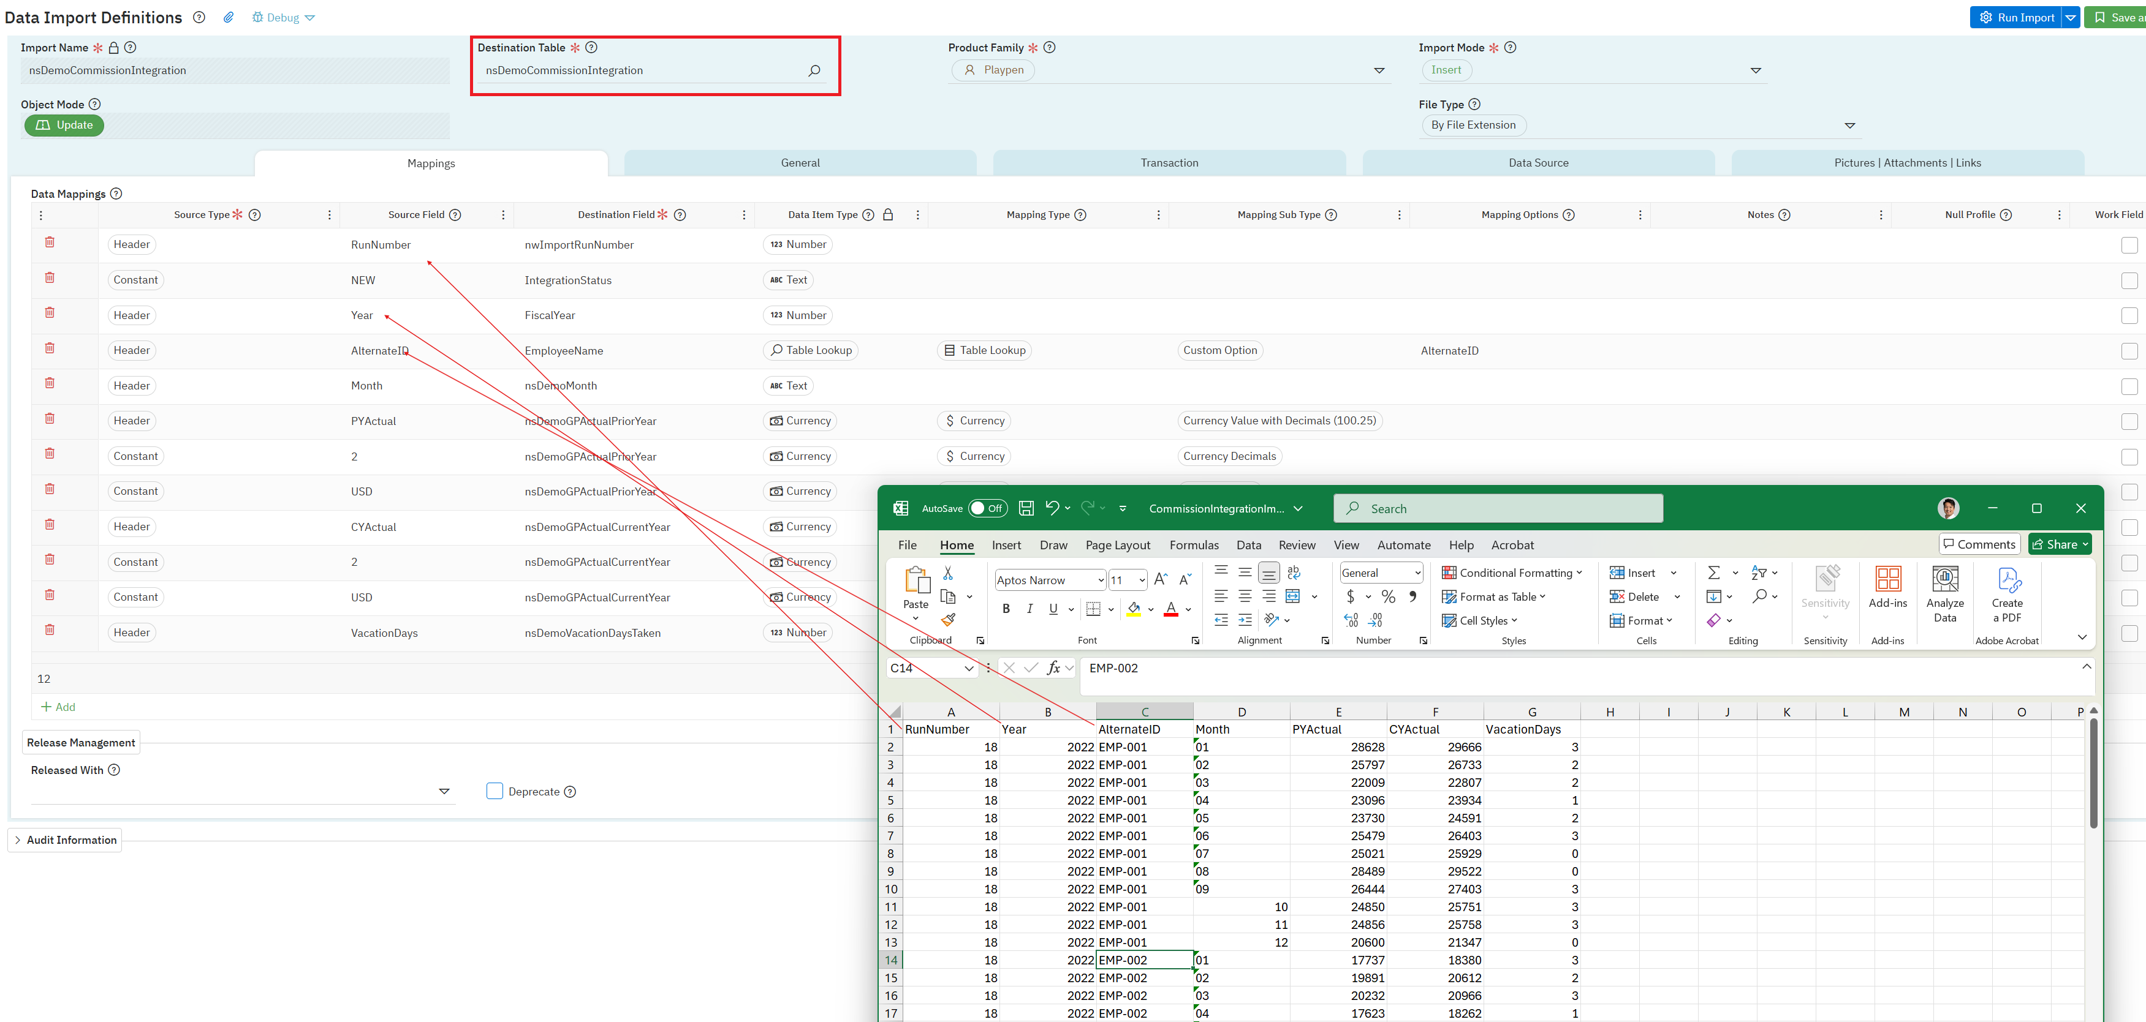Check Work Field box for NEW constant row
2146x1022 pixels.
(2129, 280)
